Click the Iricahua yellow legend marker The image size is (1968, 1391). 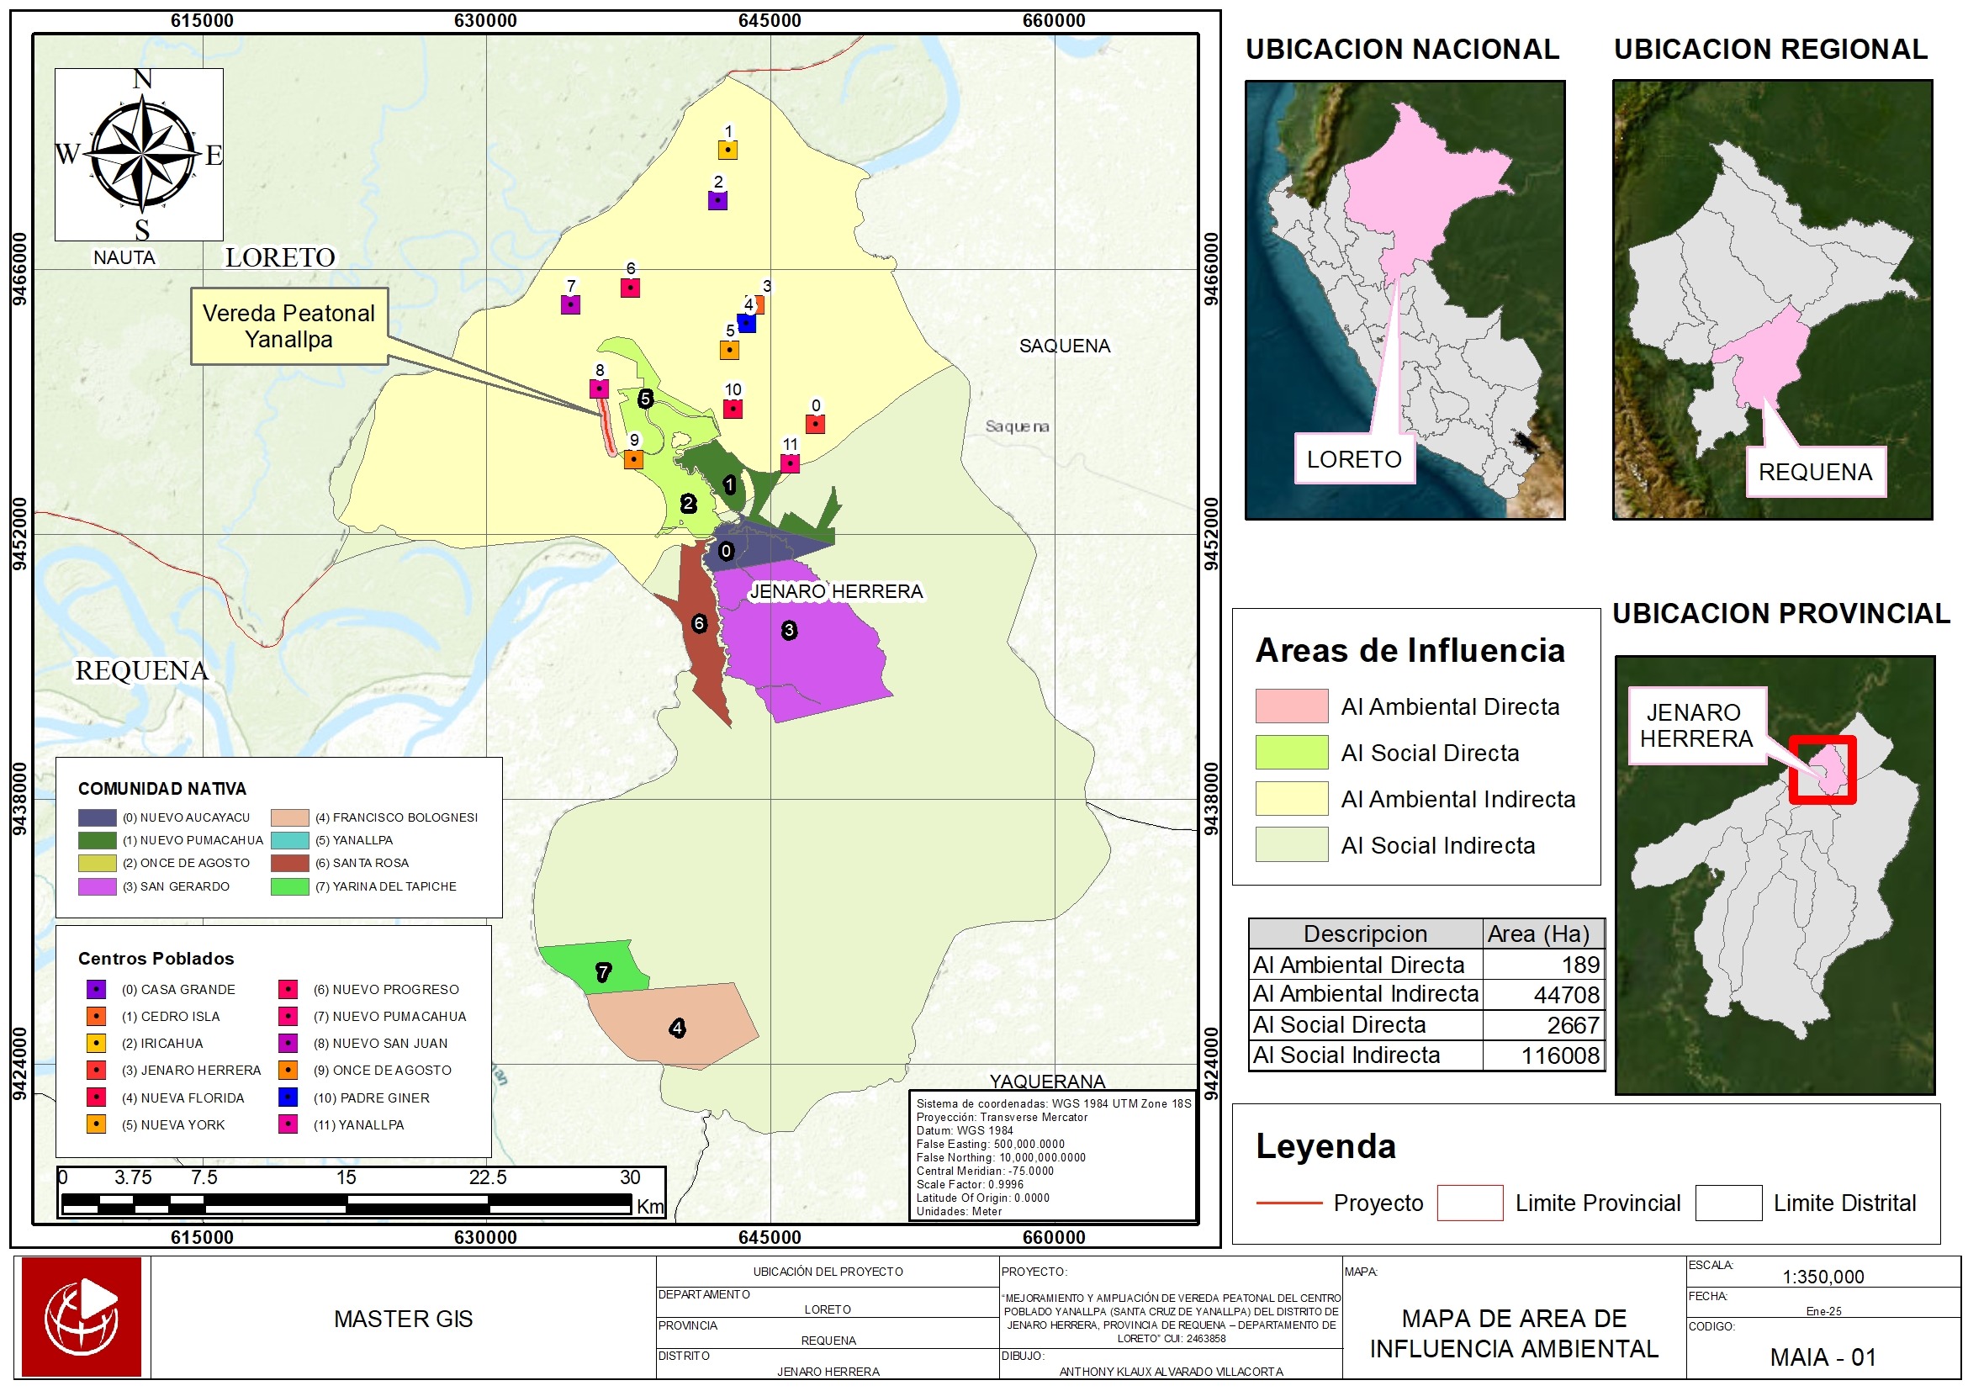tap(96, 1044)
